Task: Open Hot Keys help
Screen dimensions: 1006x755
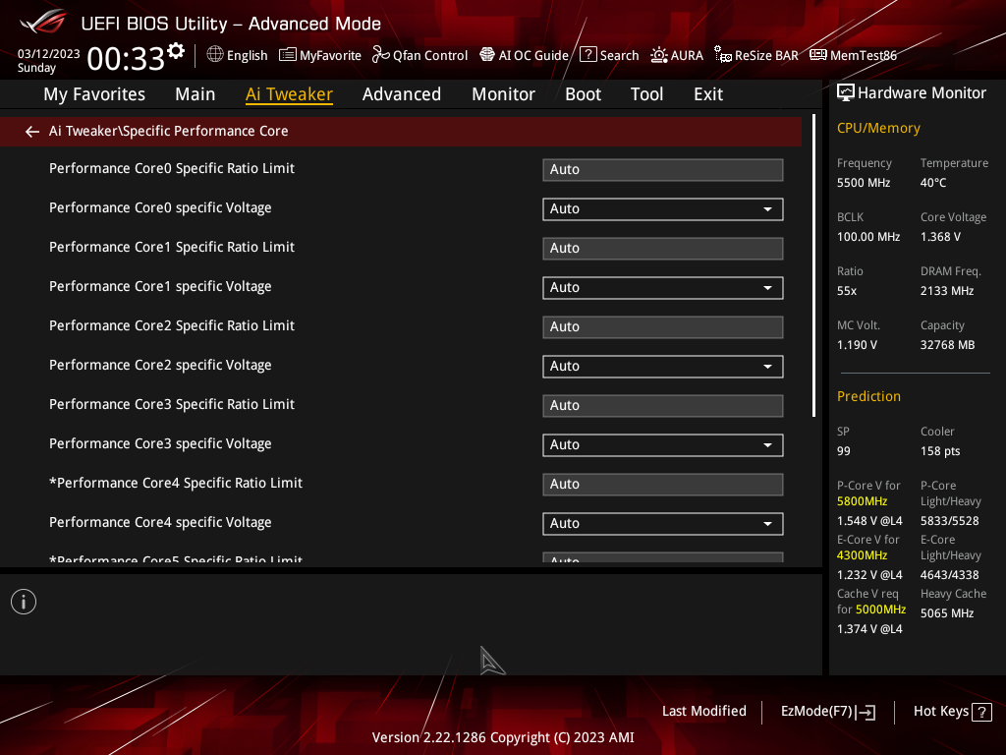Action: (952, 712)
